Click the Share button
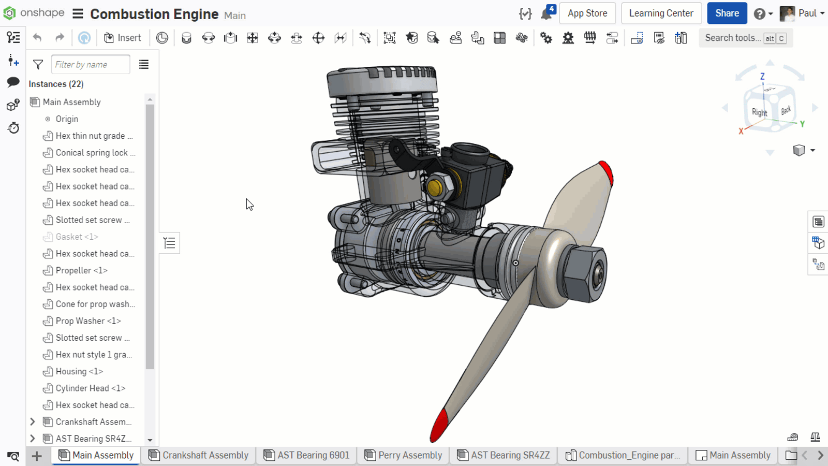828x466 pixels. click(727, 13)
